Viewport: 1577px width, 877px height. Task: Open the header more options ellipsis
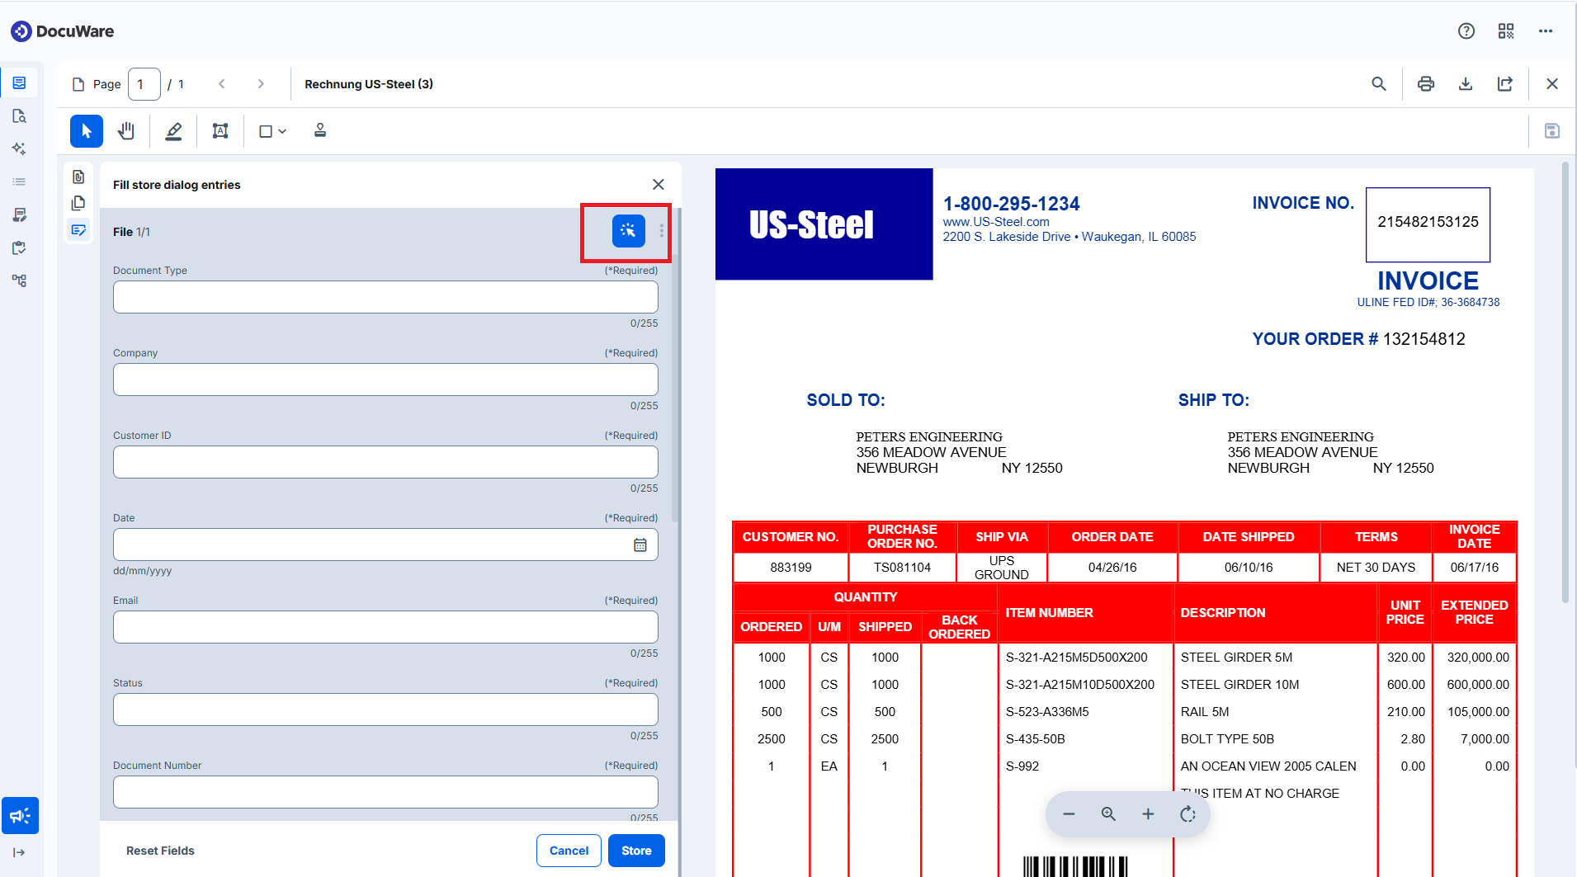pos(1546,31)
